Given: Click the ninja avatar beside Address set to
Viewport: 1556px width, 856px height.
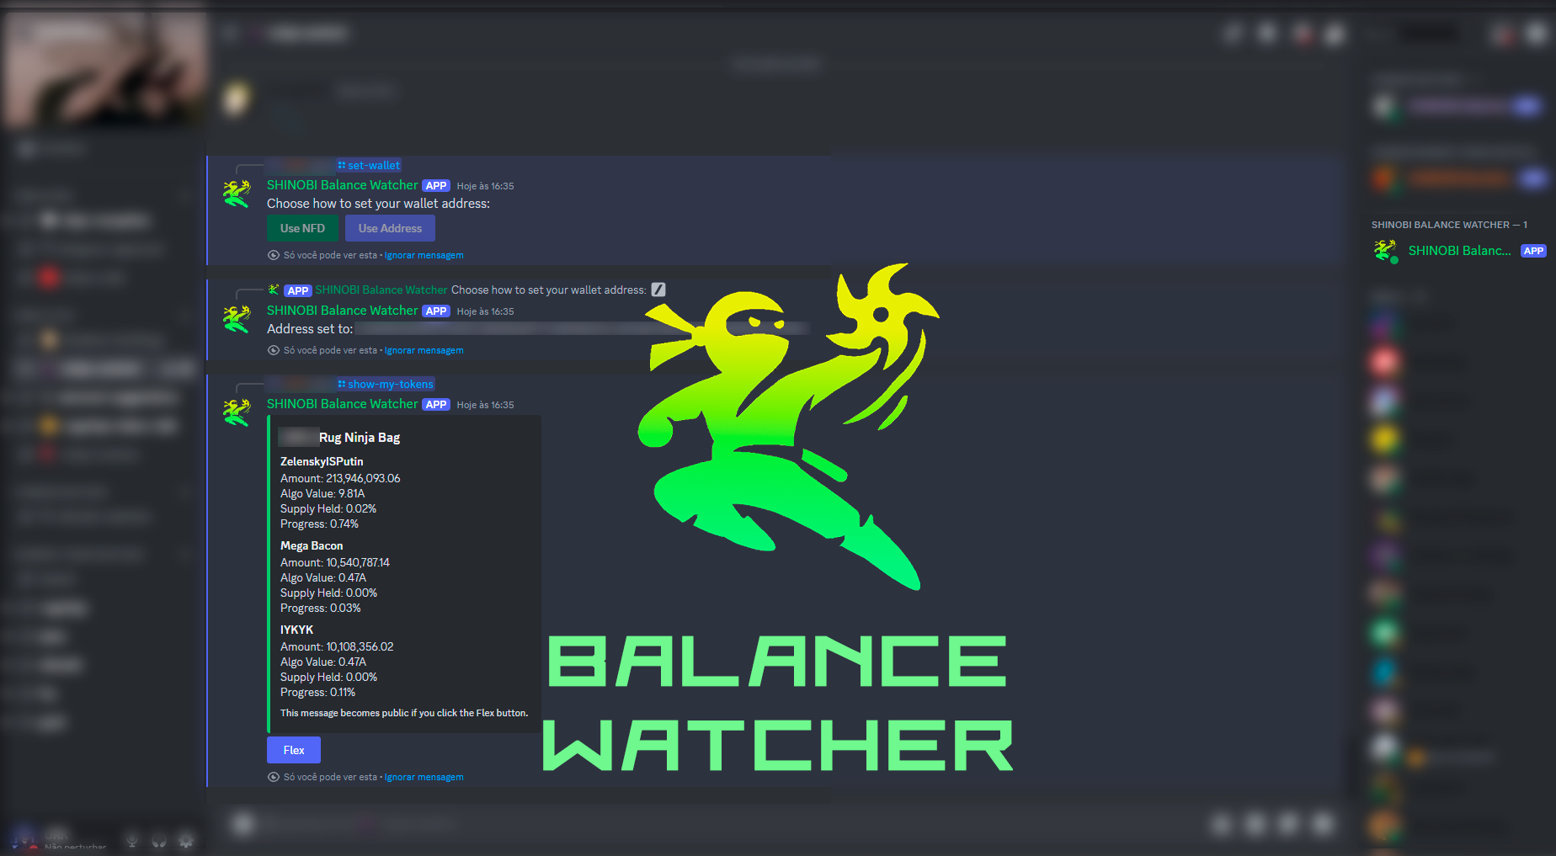Looking at the screenshot, I should point(237,319).
